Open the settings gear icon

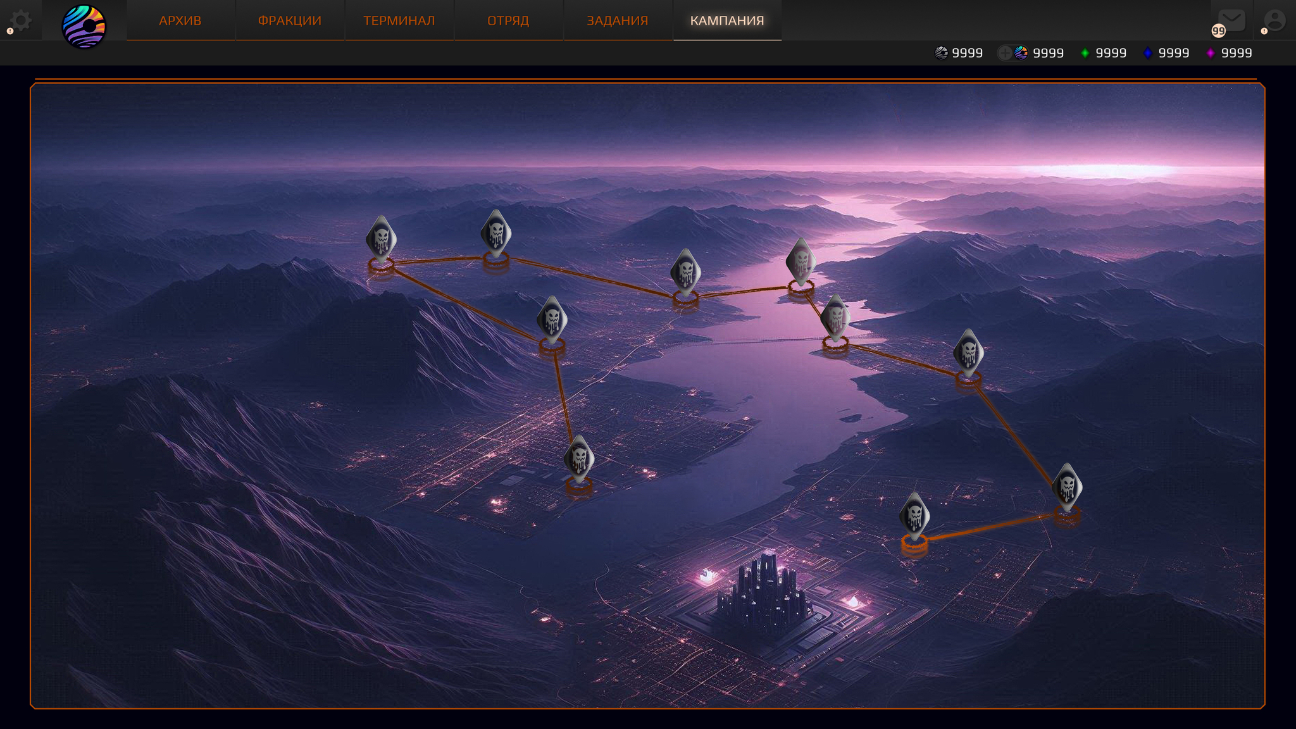[21, 20]
